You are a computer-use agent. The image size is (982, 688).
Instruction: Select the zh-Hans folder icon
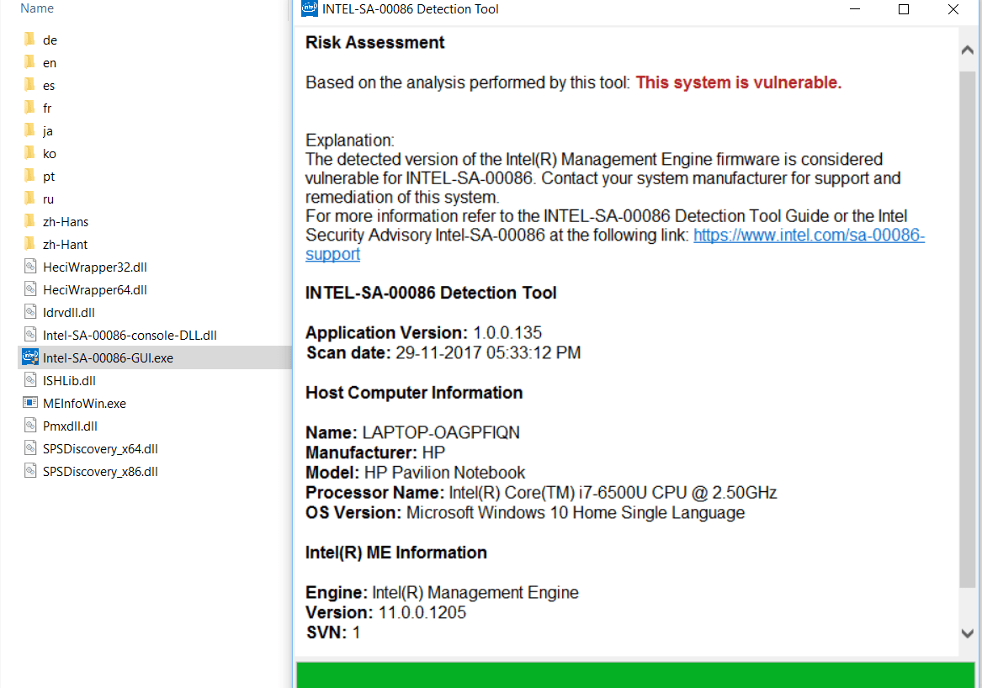click(30, 221)
